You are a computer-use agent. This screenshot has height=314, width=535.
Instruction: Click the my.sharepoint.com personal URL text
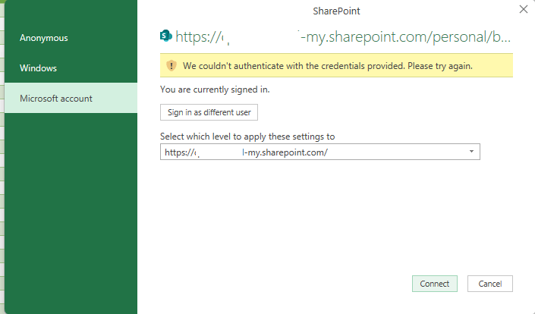(x=343, y=37)
